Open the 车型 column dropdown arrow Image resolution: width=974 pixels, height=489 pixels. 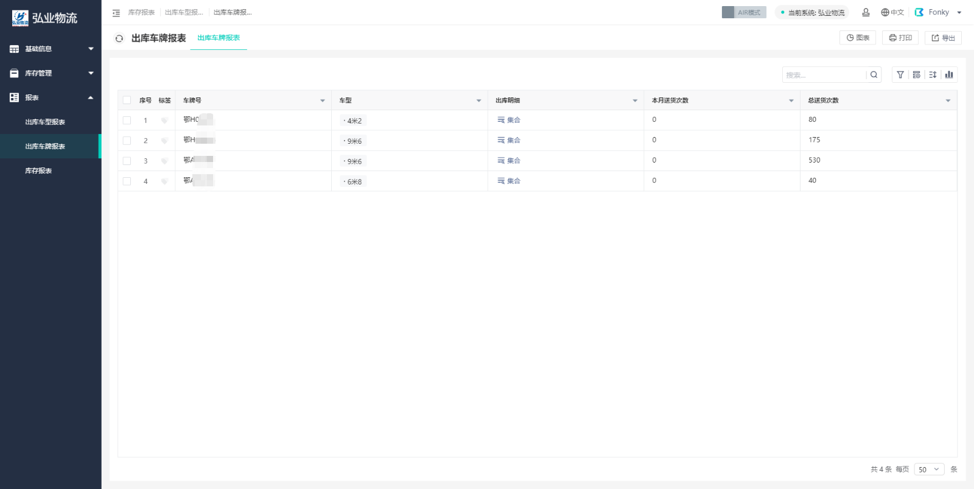click(478, 100)
